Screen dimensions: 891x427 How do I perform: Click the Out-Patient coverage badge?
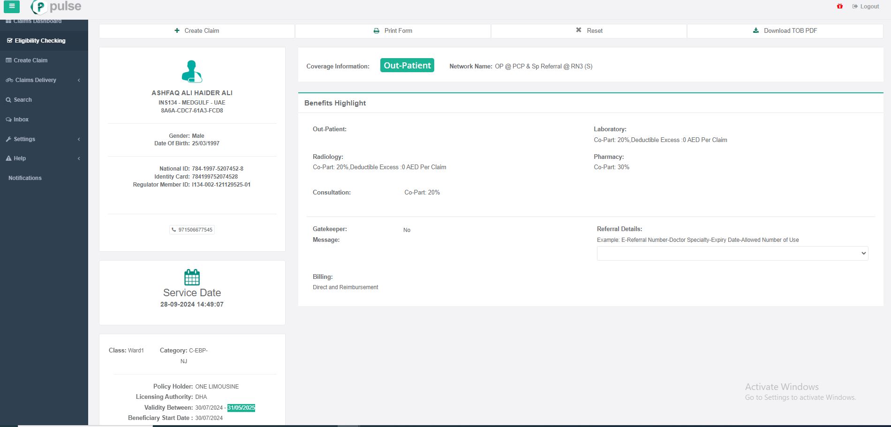click(407, 66)
